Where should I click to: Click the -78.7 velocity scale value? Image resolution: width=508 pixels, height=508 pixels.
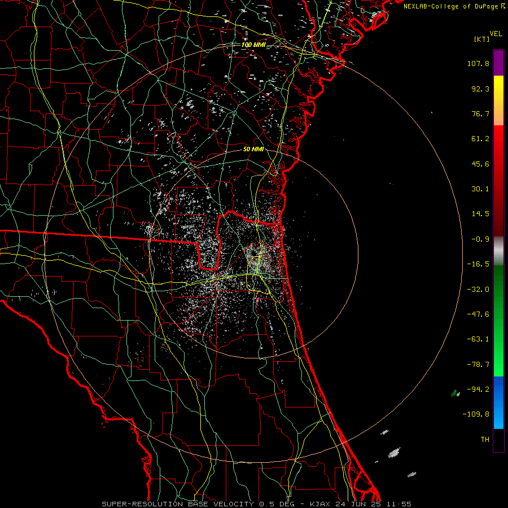click(x=478, y=365)
